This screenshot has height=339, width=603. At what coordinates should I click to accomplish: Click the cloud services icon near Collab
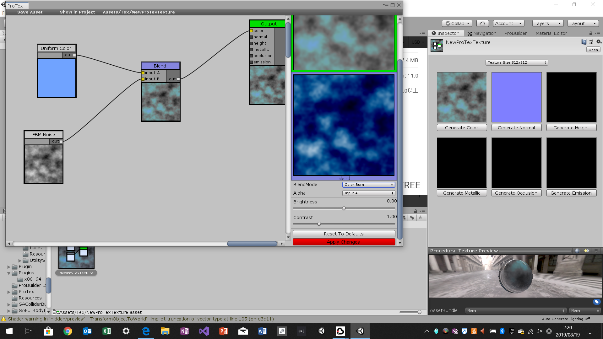coord(482,24)
